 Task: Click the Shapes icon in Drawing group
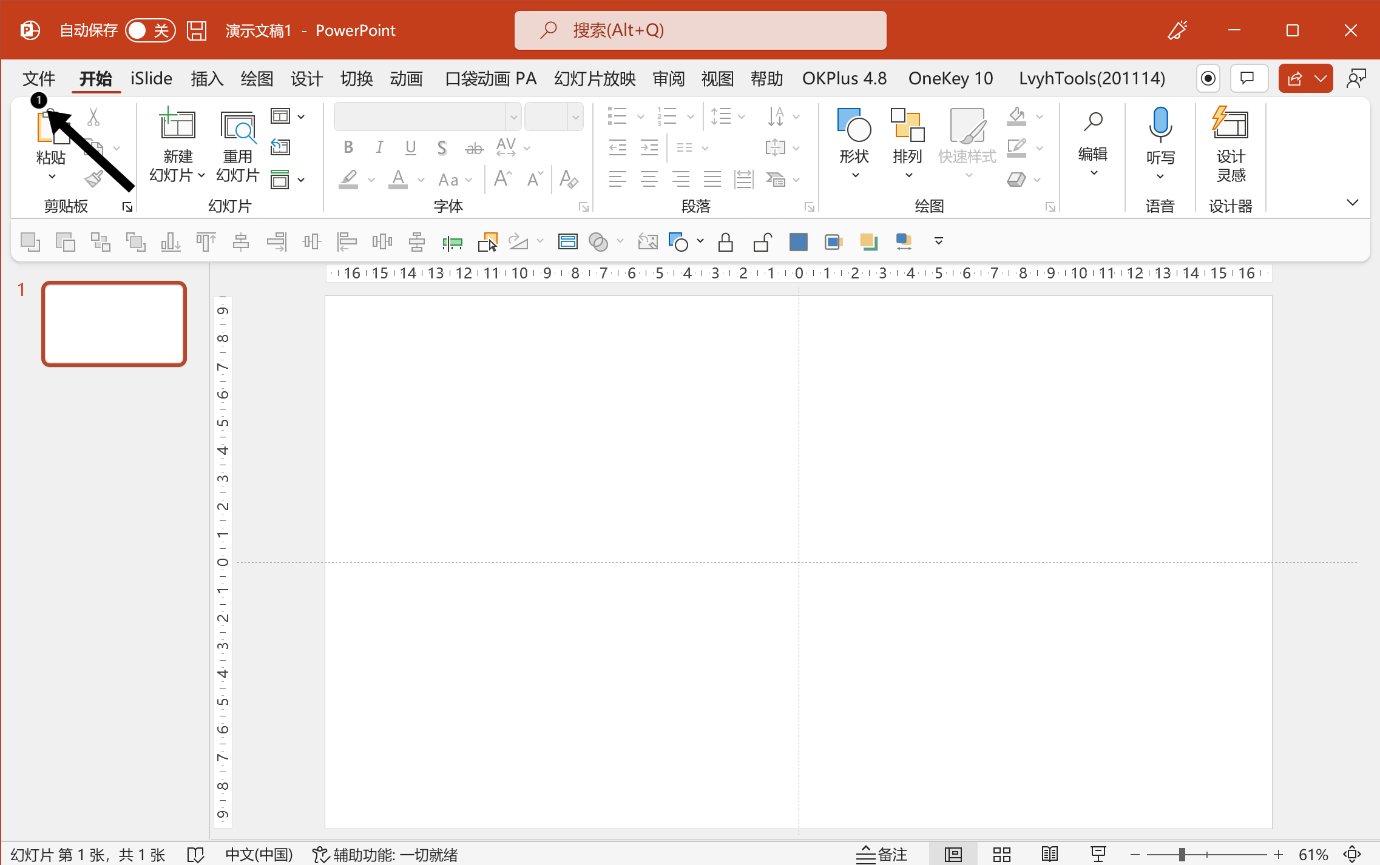click(x=854, y=125)
